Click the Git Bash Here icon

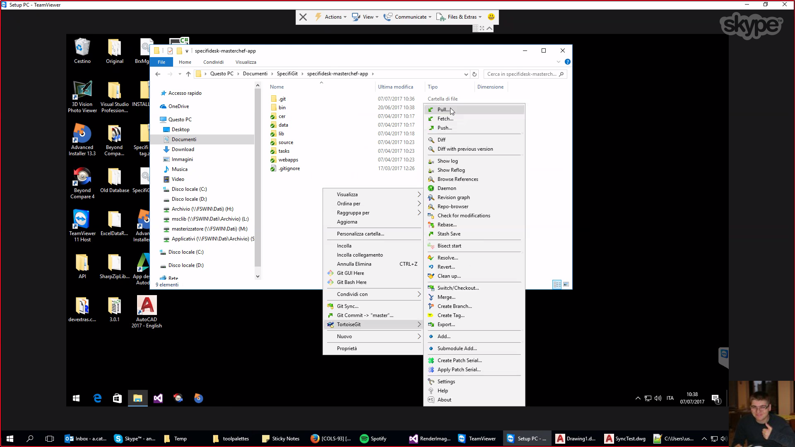click(x=330, y=282)
